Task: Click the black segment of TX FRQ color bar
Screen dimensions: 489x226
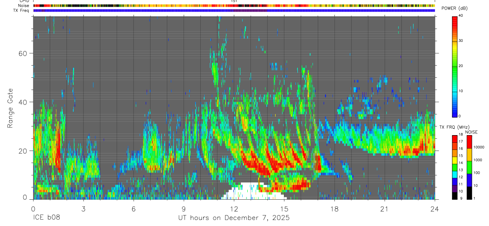Action: pyautogui.click(x=455, y=196)
